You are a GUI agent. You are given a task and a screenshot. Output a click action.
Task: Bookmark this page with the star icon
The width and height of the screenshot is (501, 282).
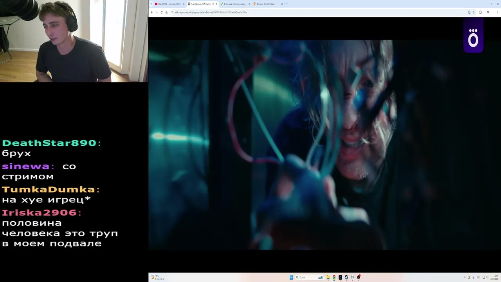pyautogui.click(x=474, y=12)
